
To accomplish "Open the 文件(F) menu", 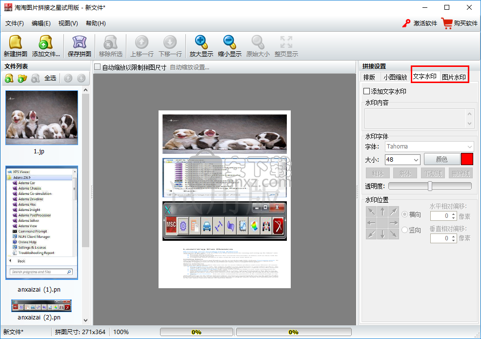I will point(15,23).
